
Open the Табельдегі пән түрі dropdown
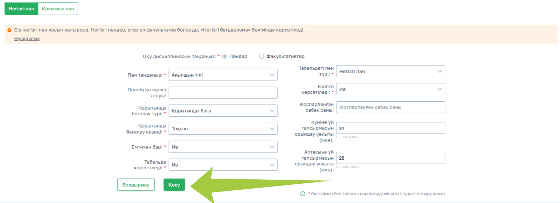pyautogui.click(x=390, y=71)
